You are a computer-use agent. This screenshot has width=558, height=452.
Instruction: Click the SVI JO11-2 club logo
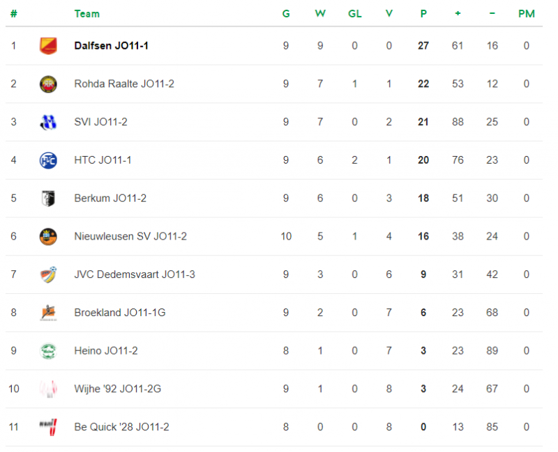coord(48,122)
